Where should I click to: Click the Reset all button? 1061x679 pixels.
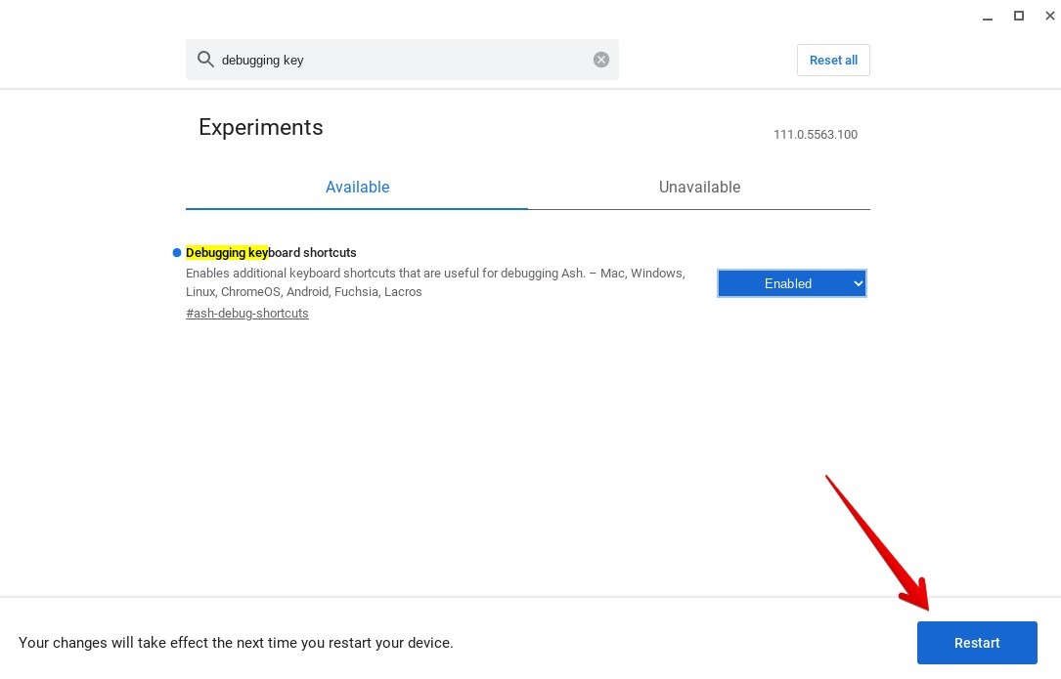[833, 60]
